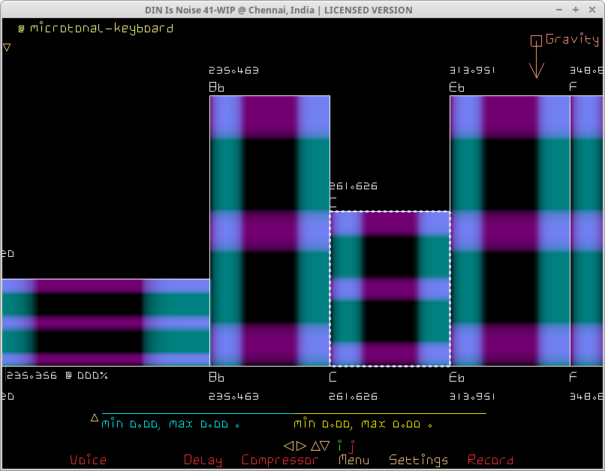Click the down triangle scroll icon
This screenshot has height=471, width=605.
(x=325, y=445)
